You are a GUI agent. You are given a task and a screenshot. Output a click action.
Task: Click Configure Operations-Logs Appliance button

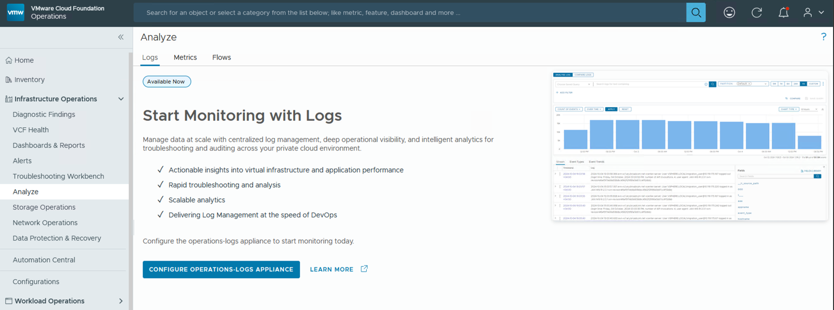[x=221, y=269]
